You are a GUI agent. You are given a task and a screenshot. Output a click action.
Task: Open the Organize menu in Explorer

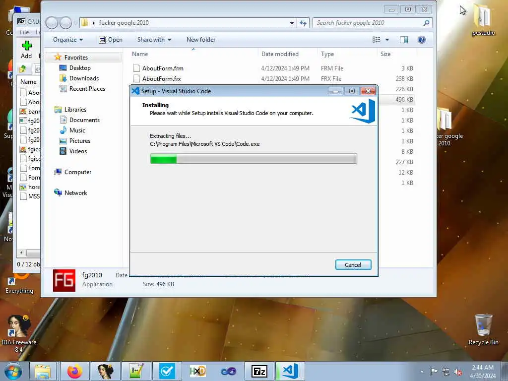point(68,40)
